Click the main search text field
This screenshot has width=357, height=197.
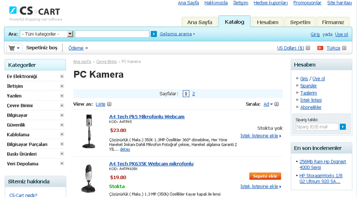click(112, 34)
